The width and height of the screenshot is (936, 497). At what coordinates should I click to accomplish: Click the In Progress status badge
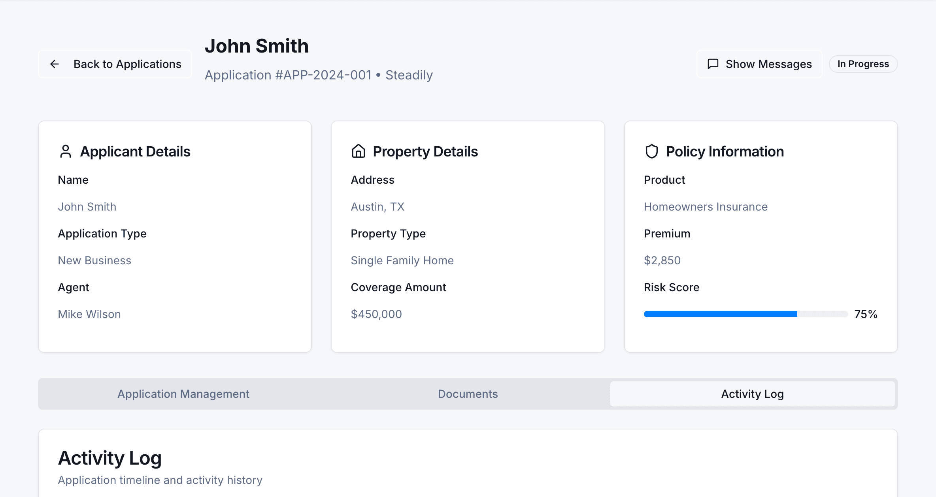tap(863, 64)
